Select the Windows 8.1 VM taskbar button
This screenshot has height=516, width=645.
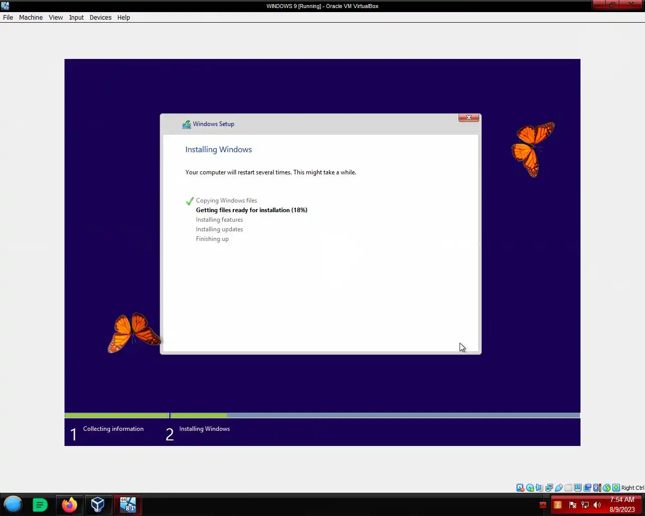[128, 504]
